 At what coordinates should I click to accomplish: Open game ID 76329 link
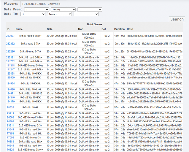(10, 150)
